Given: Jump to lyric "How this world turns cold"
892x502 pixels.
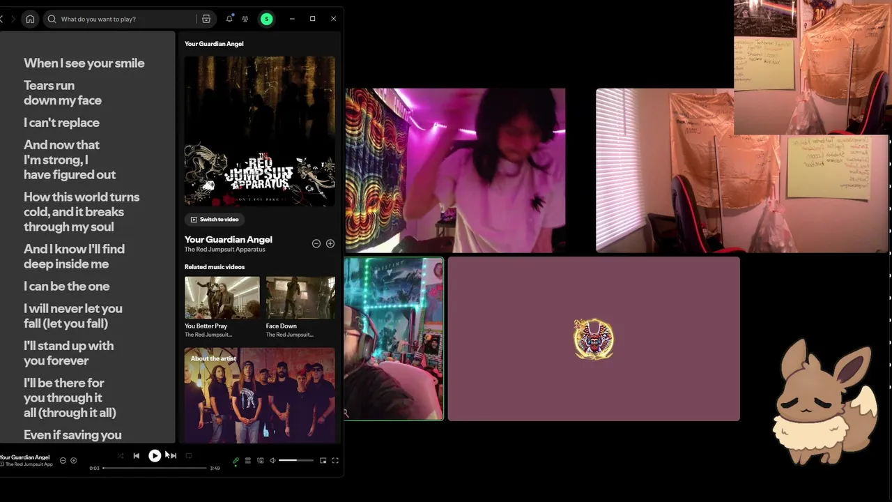Looking at the screenshot, I should (82, 212).
